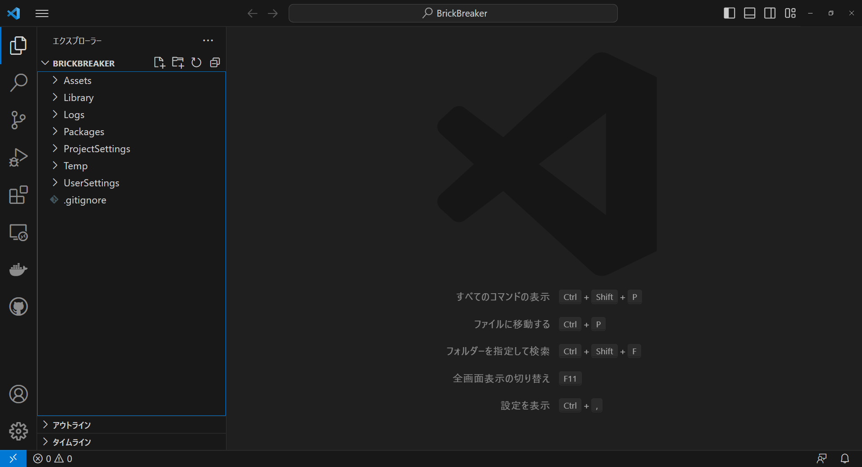Screen dimensions: 862x467
Task: Open the feedback status bar icon
Action: 822,458
